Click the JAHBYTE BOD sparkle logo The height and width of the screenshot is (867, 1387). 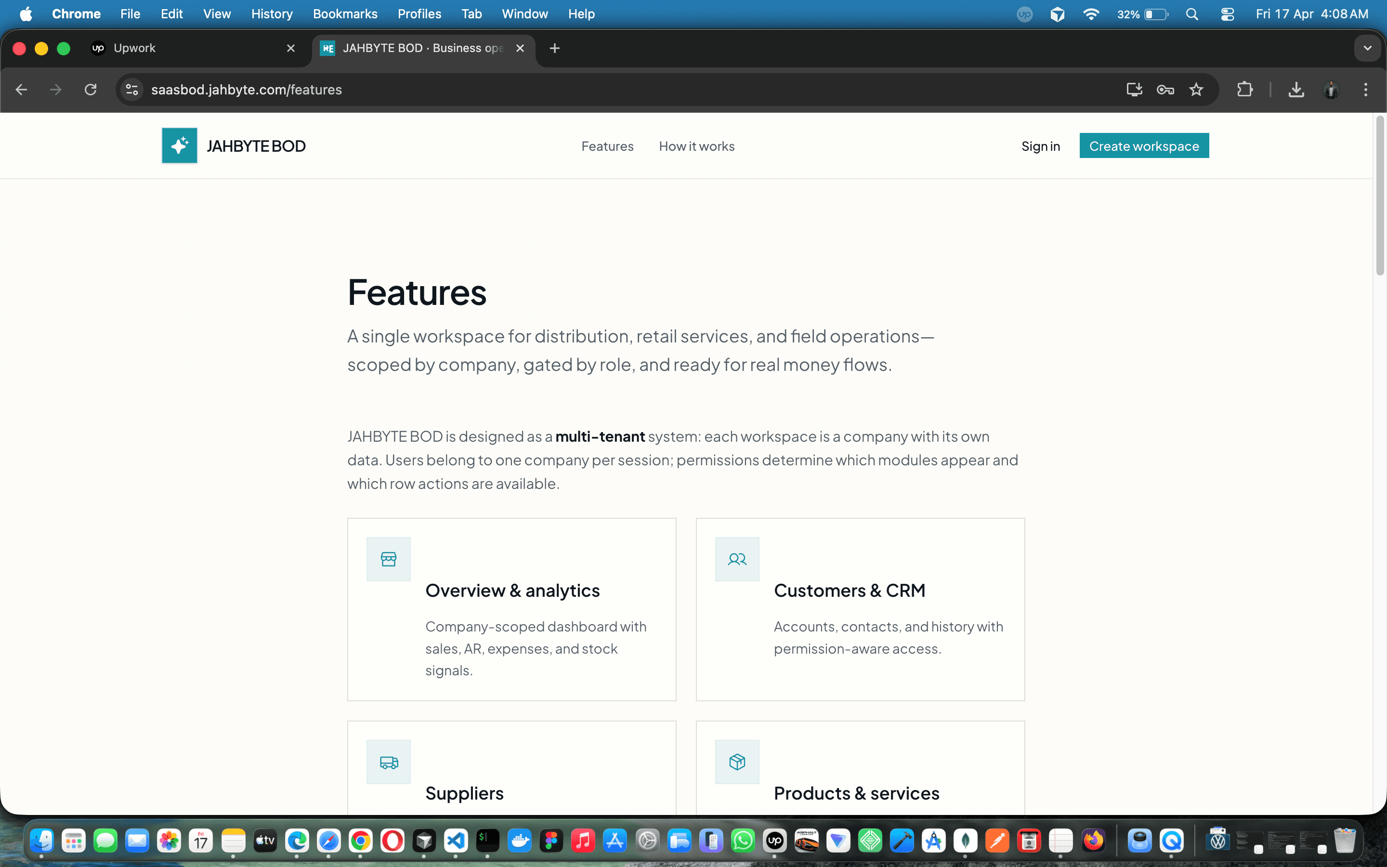tap(178, 145)
